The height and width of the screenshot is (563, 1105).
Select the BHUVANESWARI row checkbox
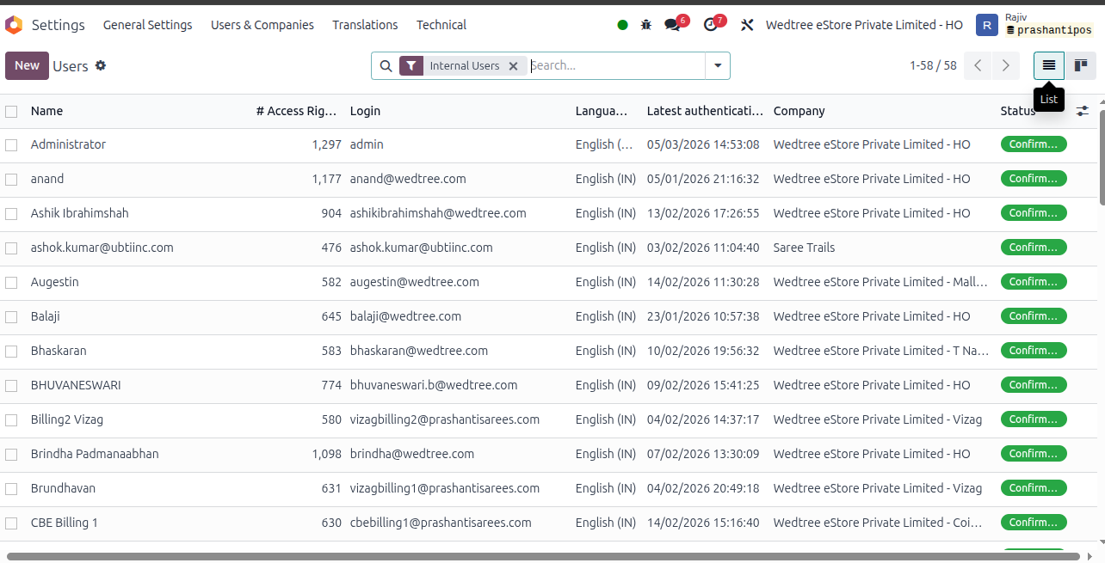point(11,386)
